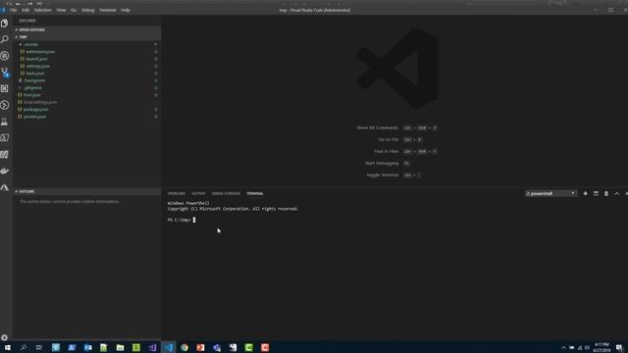The height and width of the screenshot is (353, 628).
Task: Click the terminal prompt PS C:\tmp>
Action: tap(179, 220)
